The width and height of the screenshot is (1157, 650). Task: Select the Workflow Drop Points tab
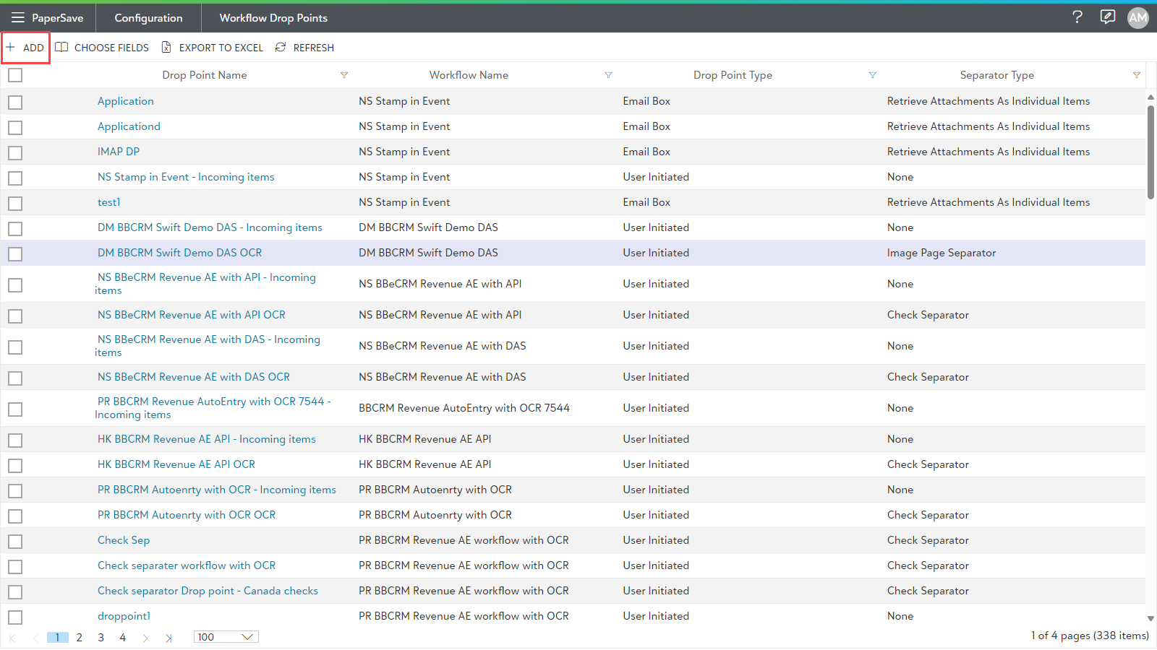273,18
